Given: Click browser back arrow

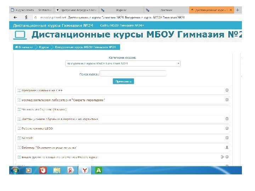Looking at the screenshot, I should (16, 17).
